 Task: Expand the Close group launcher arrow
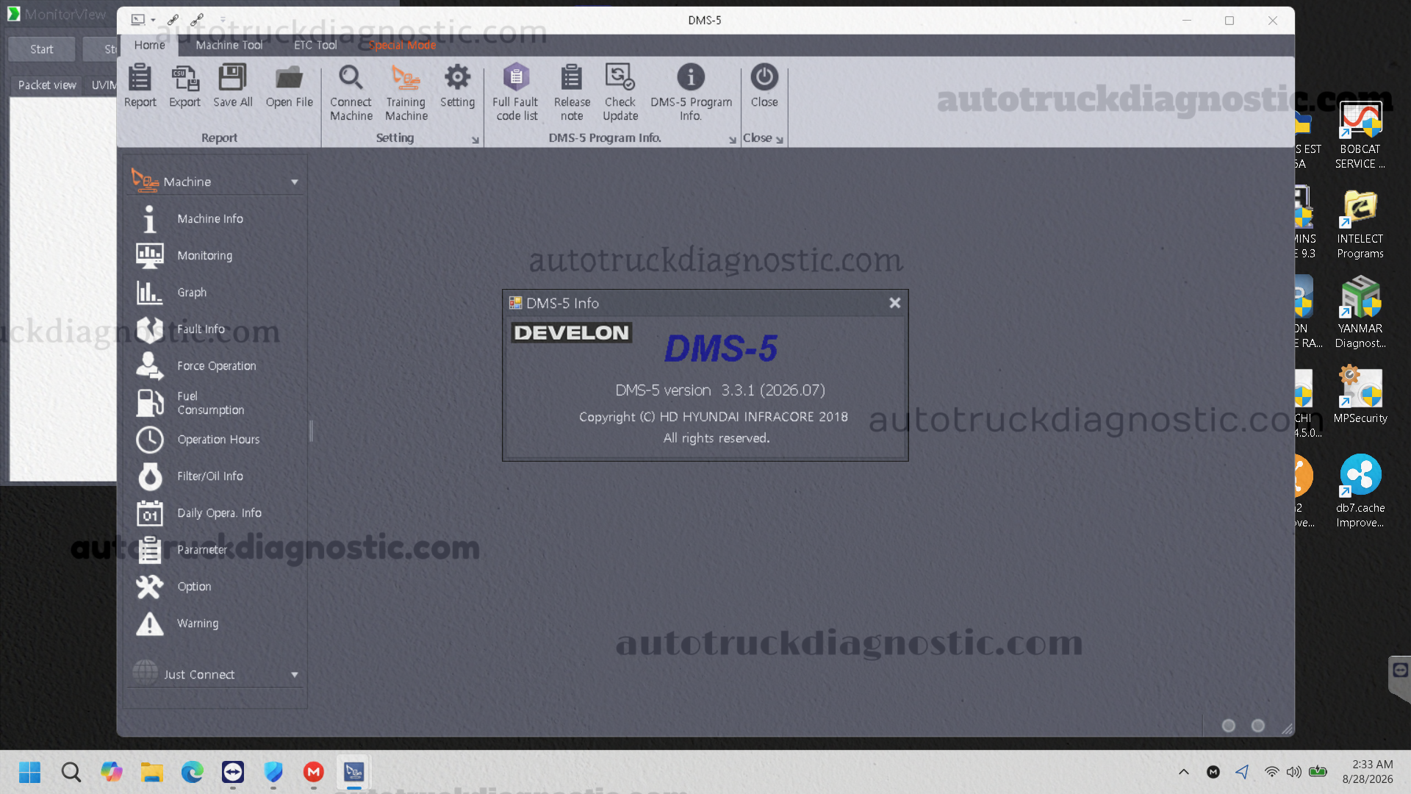tap(780, 140)
